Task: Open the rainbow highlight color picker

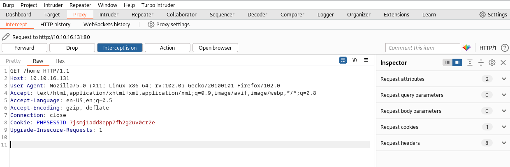Action: coord(466,48)
